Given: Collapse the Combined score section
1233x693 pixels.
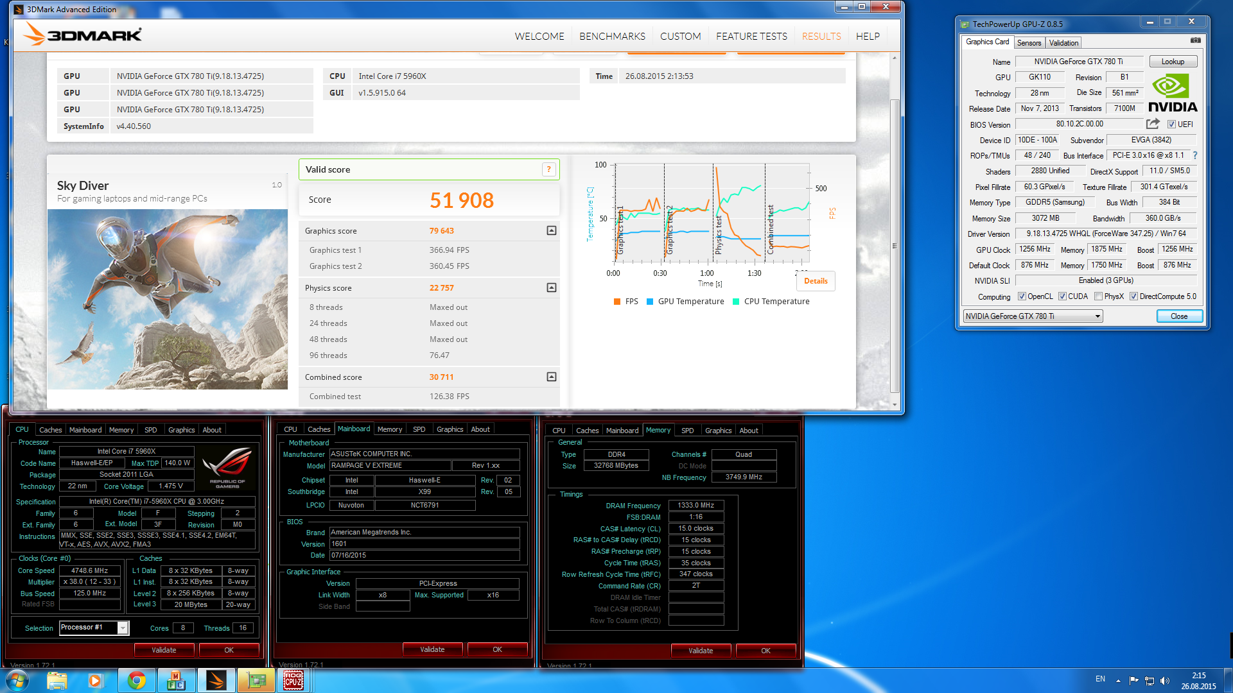Looking at the screenshot, I should pos(551,377).
